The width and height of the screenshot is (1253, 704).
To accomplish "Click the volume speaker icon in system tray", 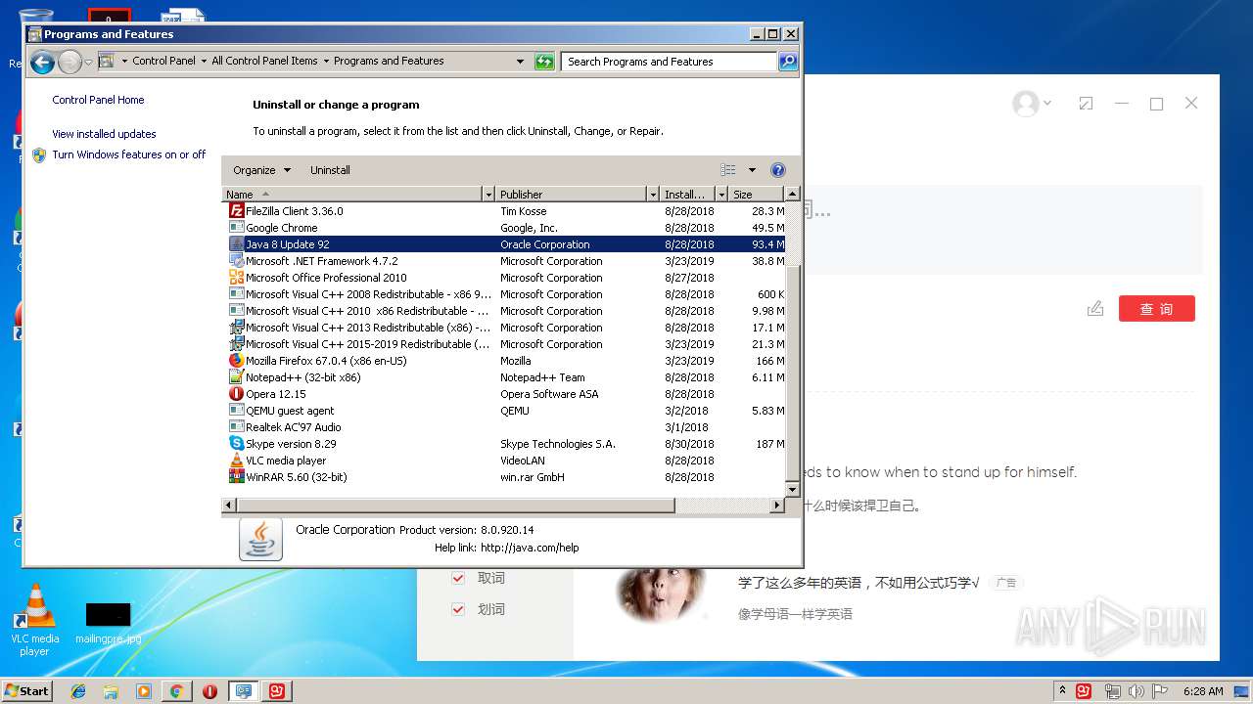I will click(x=1135, y=691).
